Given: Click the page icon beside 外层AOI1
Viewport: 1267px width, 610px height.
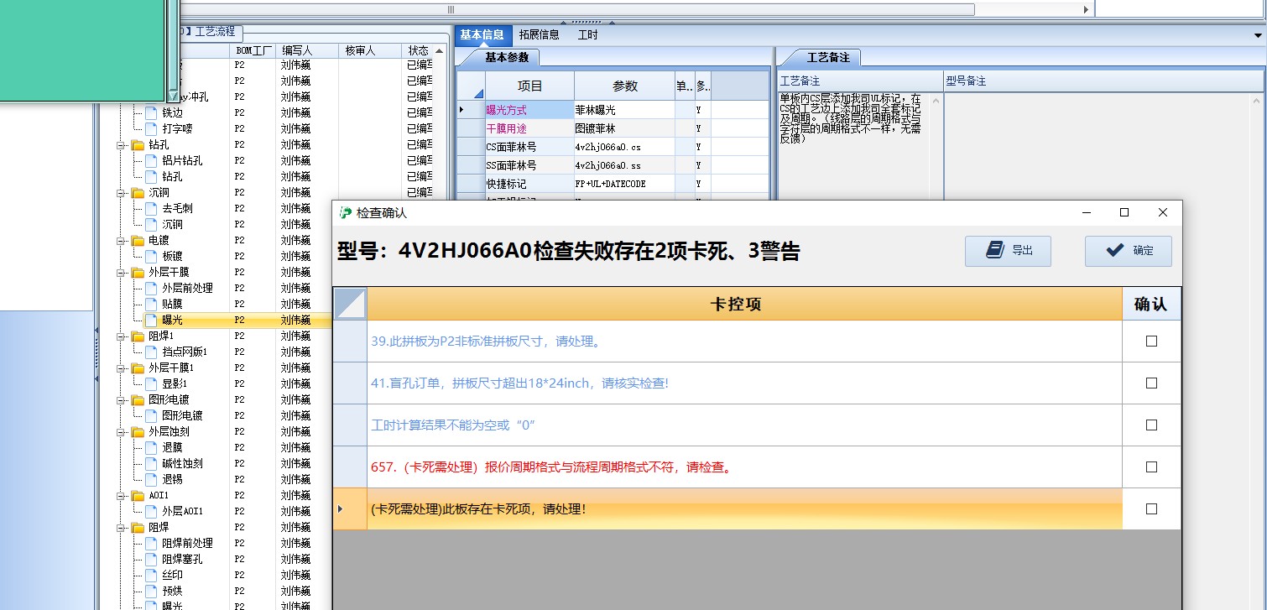Looking at the screenshot, I should tap(151, 511).
